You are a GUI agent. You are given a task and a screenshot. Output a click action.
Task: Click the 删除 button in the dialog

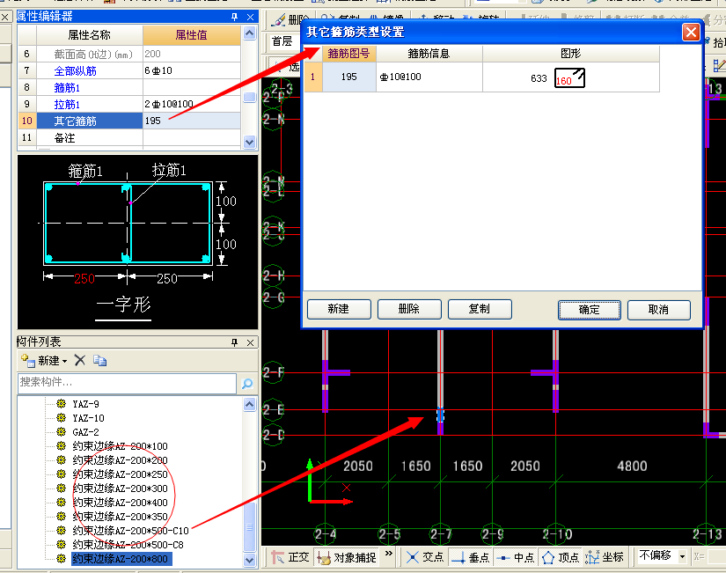409,310
